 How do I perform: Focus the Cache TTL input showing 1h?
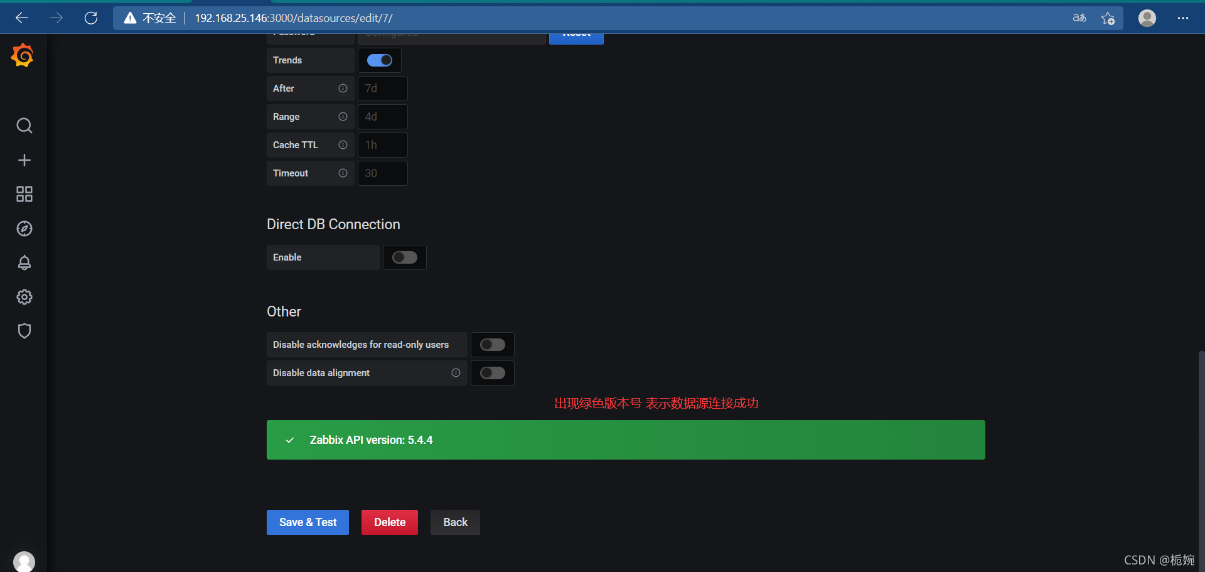(383, 145)
